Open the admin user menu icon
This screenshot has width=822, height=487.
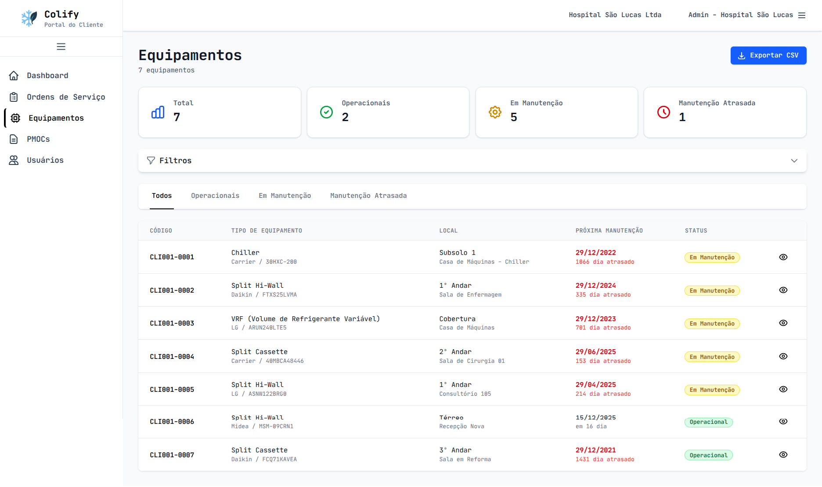coord(802,15)
